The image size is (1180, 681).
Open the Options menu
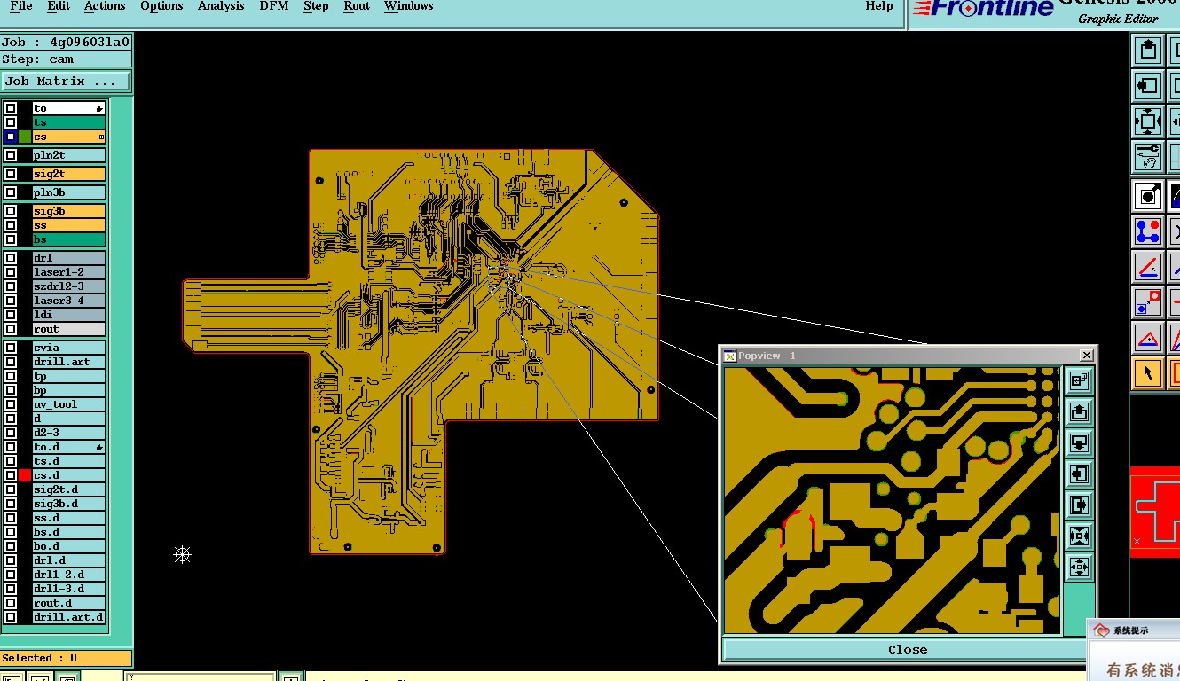(x=161, y=6)
